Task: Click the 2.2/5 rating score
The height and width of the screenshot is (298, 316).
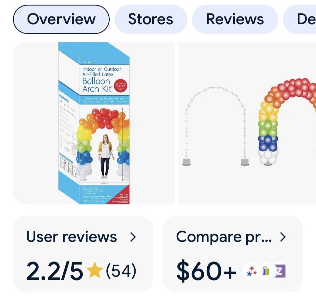Action: [55, 271]
